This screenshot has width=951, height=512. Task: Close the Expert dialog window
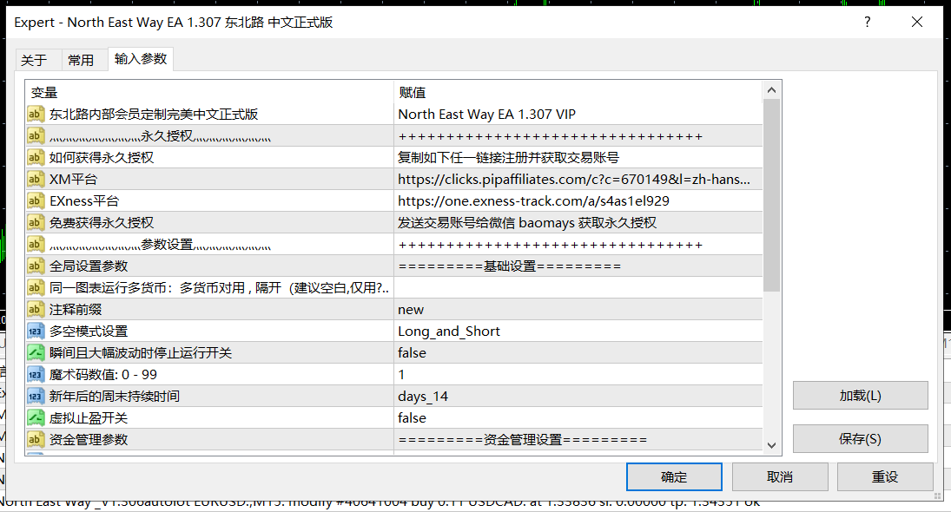point(917,23)
